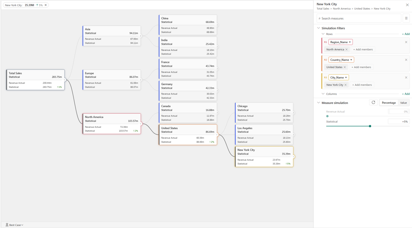
Task: Expand the Columns filter section
Action: [x=323, y=94]
